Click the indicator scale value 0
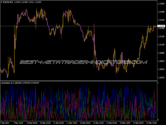This screenshot has width=166, height=125. (158, 120)
